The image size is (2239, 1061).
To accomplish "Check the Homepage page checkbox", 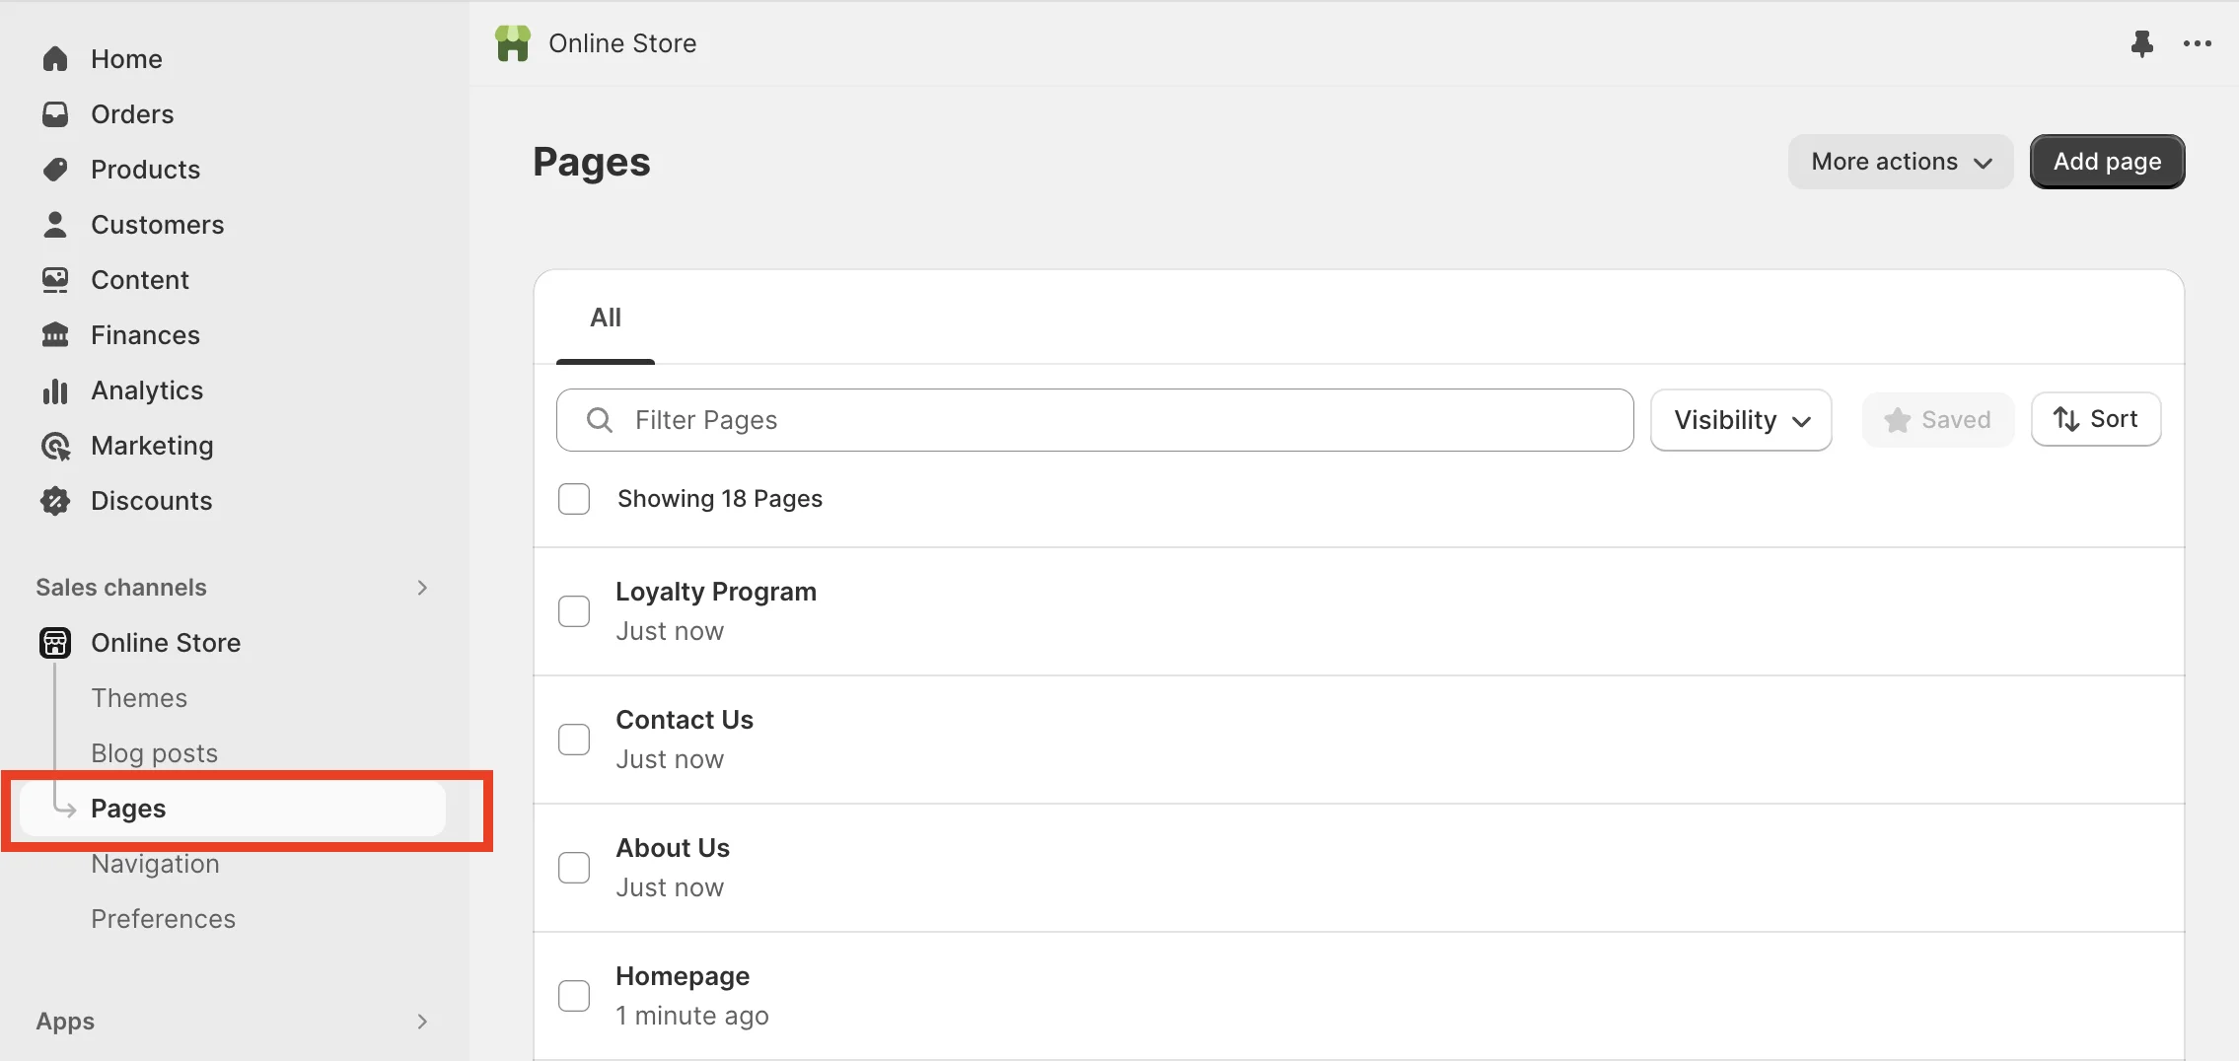I will [574, 996].
